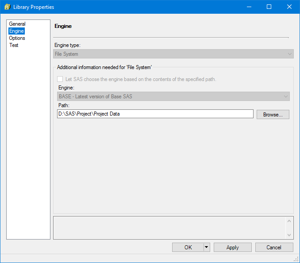Click the resize grip in bottom corner
This screenshot has height=263, width=300.
click(296, 259)
